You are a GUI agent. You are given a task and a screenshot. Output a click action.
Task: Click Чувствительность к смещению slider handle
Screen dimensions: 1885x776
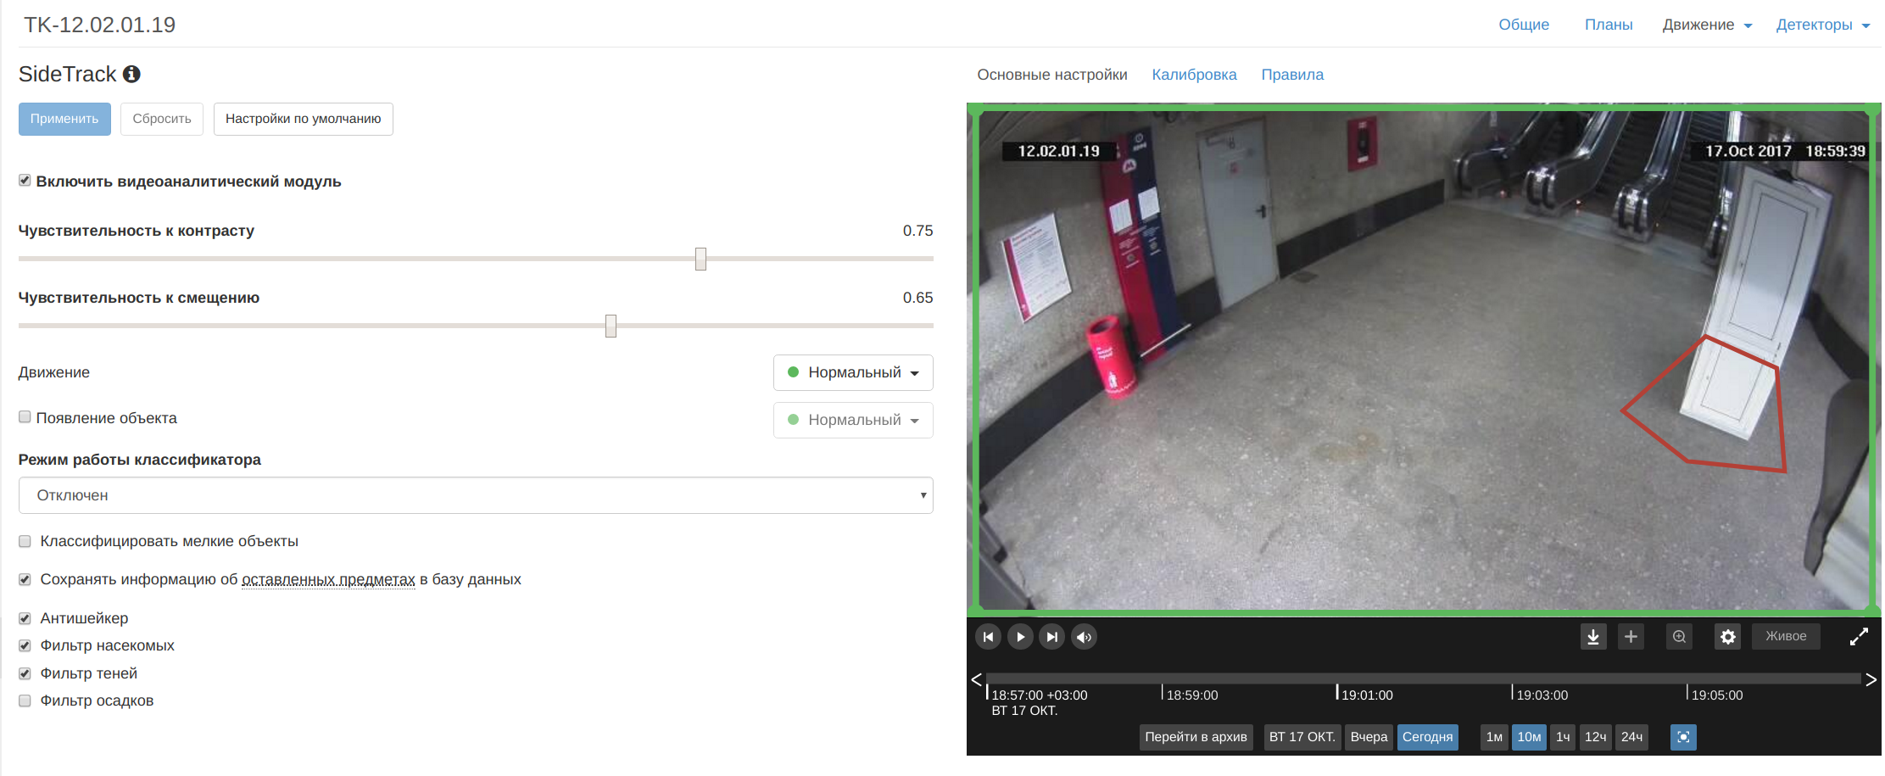611,326
